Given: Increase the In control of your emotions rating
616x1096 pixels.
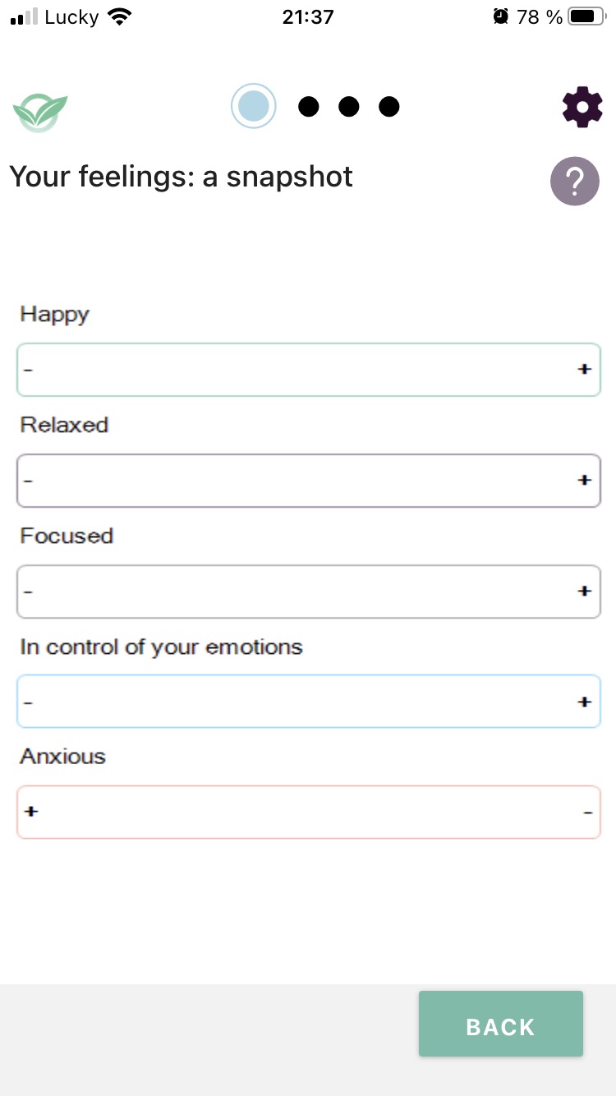Looking at the screenshot, I should pos(585,701).
